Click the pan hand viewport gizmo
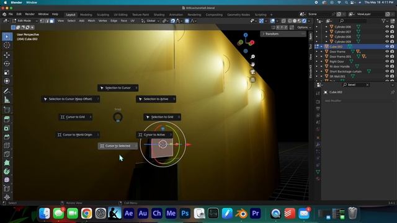397x223 pixels. (252, 64)
